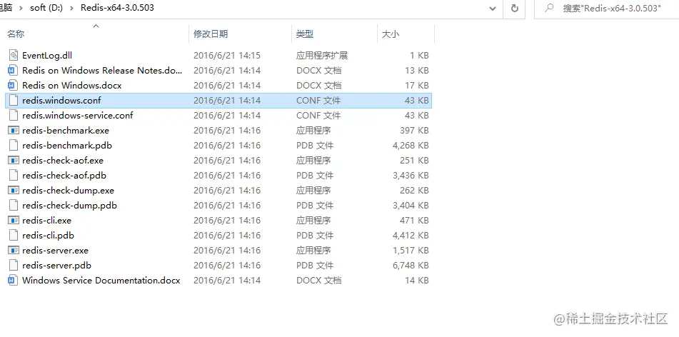Image resolution: width=679 pixels, height=337 pixels.
Task: Sort files by the 大小 column
Action: [x=390, y=34]
